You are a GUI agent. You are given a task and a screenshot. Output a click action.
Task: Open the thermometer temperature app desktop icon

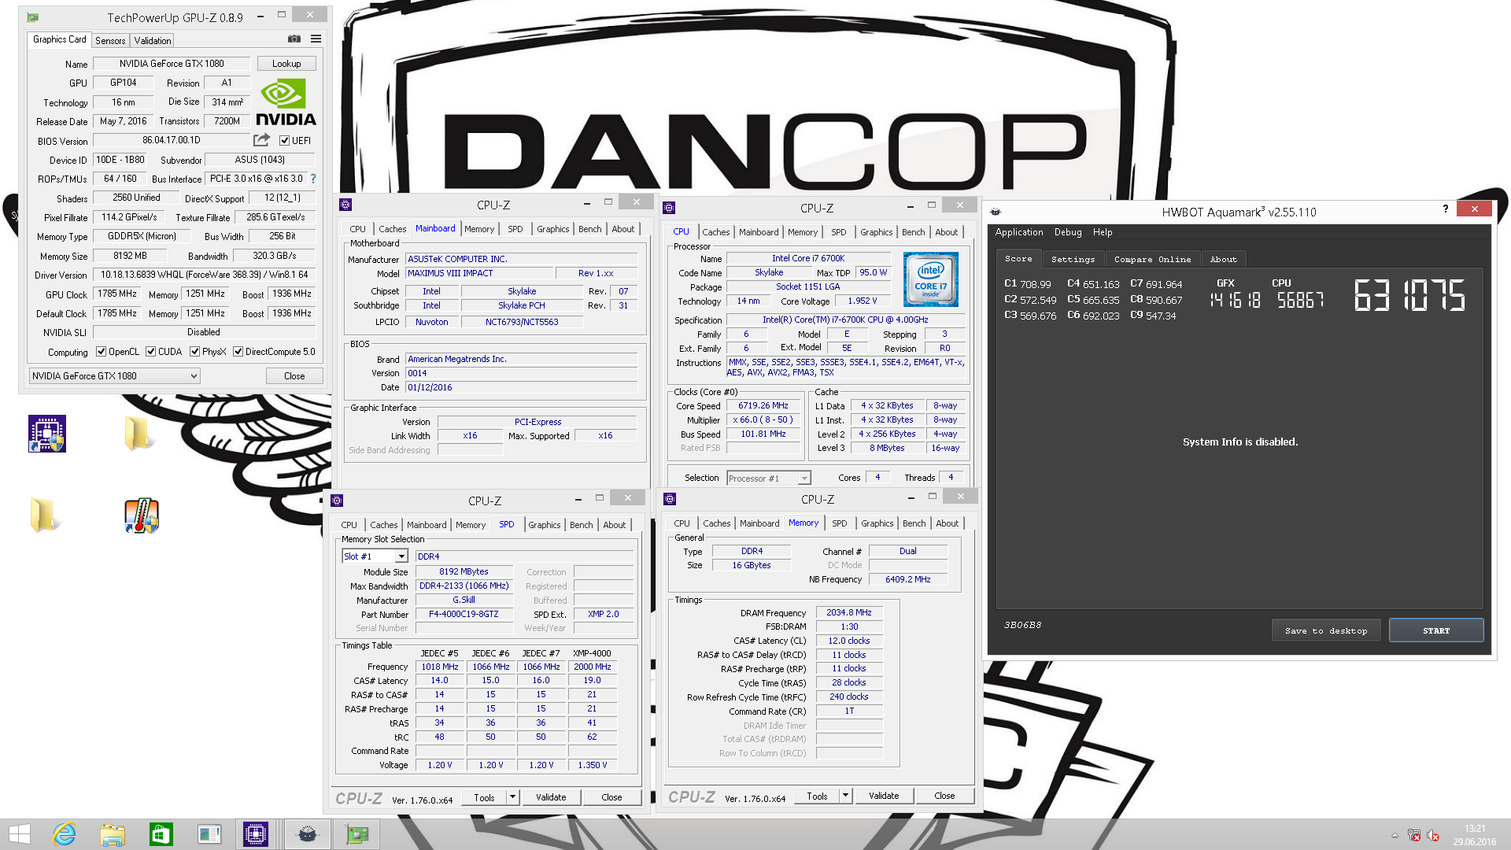coord(142,516)
